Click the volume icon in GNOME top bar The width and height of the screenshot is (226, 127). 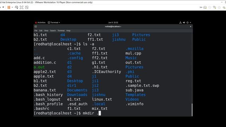pyautogui.click(x=184, y=23)
